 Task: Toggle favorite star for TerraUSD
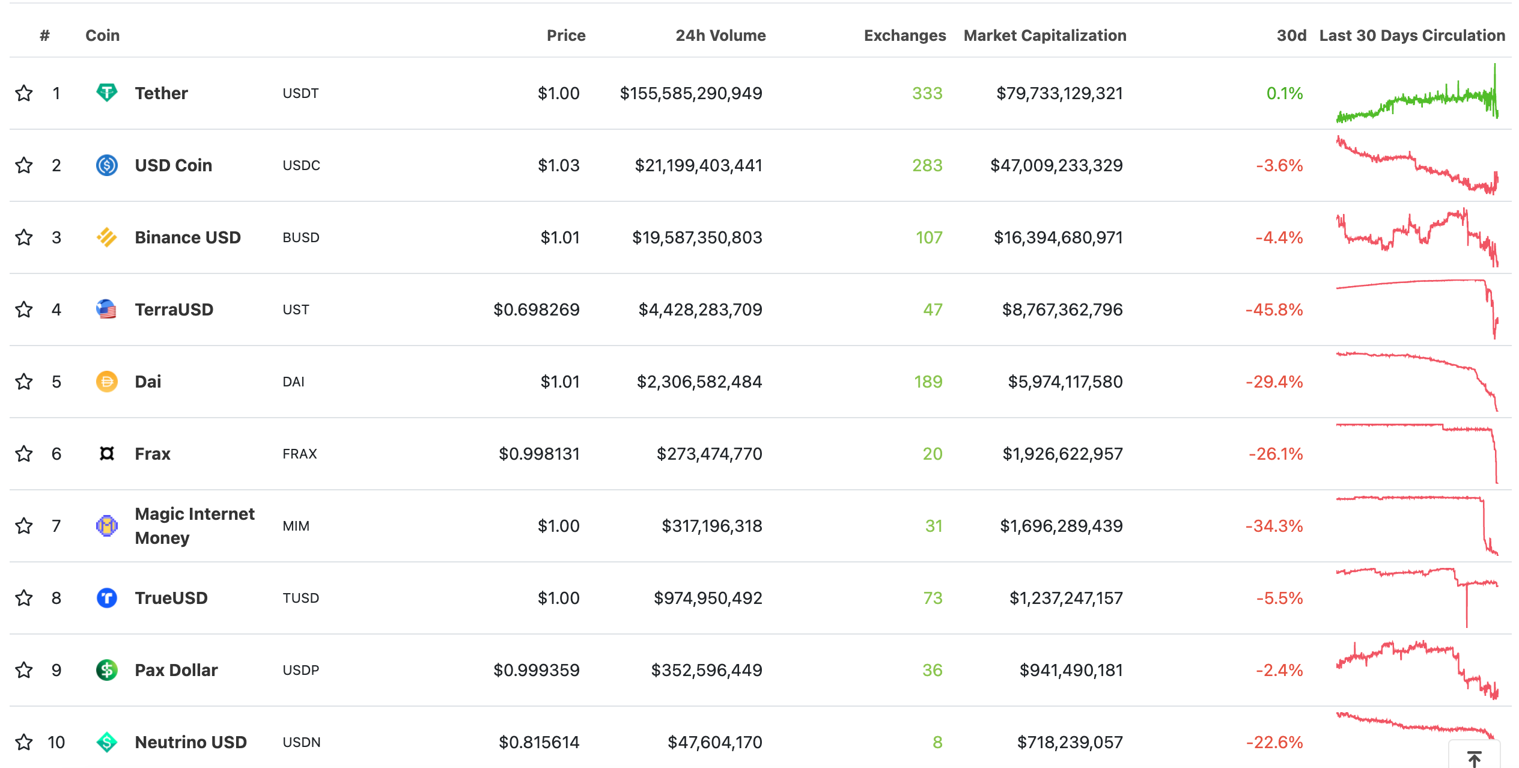pos(24,309)
